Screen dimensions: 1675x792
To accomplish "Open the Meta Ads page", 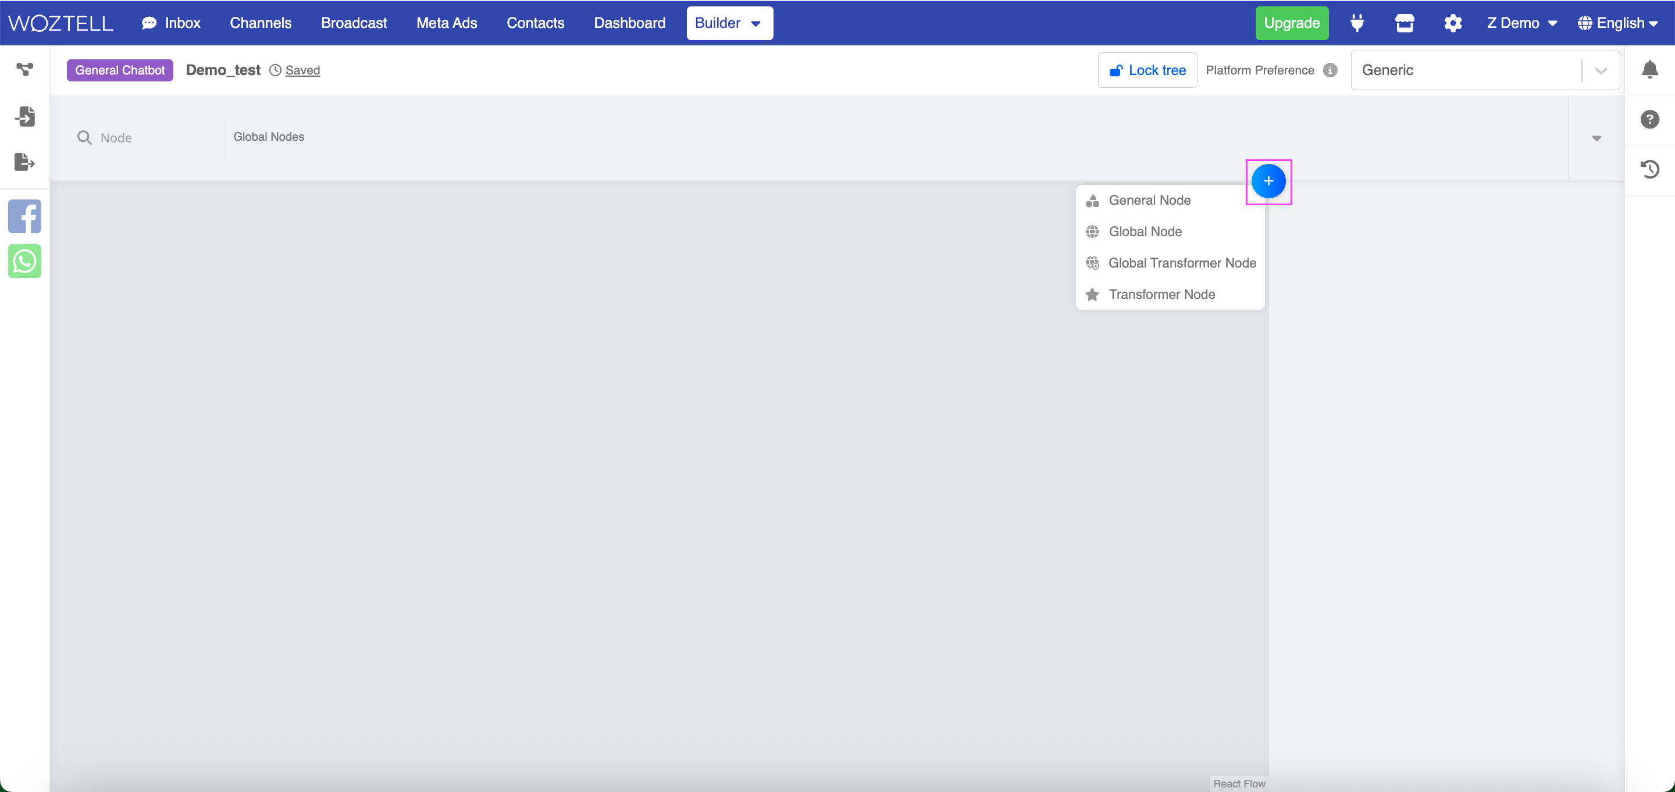I will [x=447, y=23].
